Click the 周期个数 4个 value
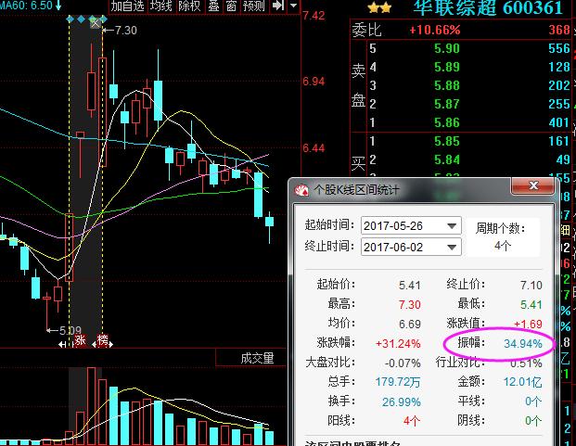The image size is (576, 446). pos(503,245)
